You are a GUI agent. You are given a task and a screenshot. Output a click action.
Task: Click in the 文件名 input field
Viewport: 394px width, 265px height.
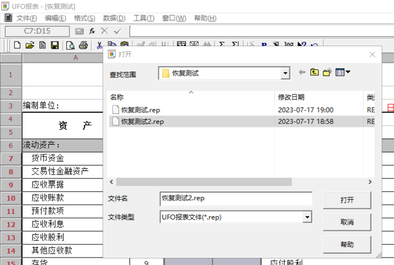236,199
